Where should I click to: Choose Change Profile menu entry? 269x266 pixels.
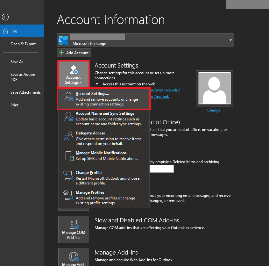(x=104, y=178)
